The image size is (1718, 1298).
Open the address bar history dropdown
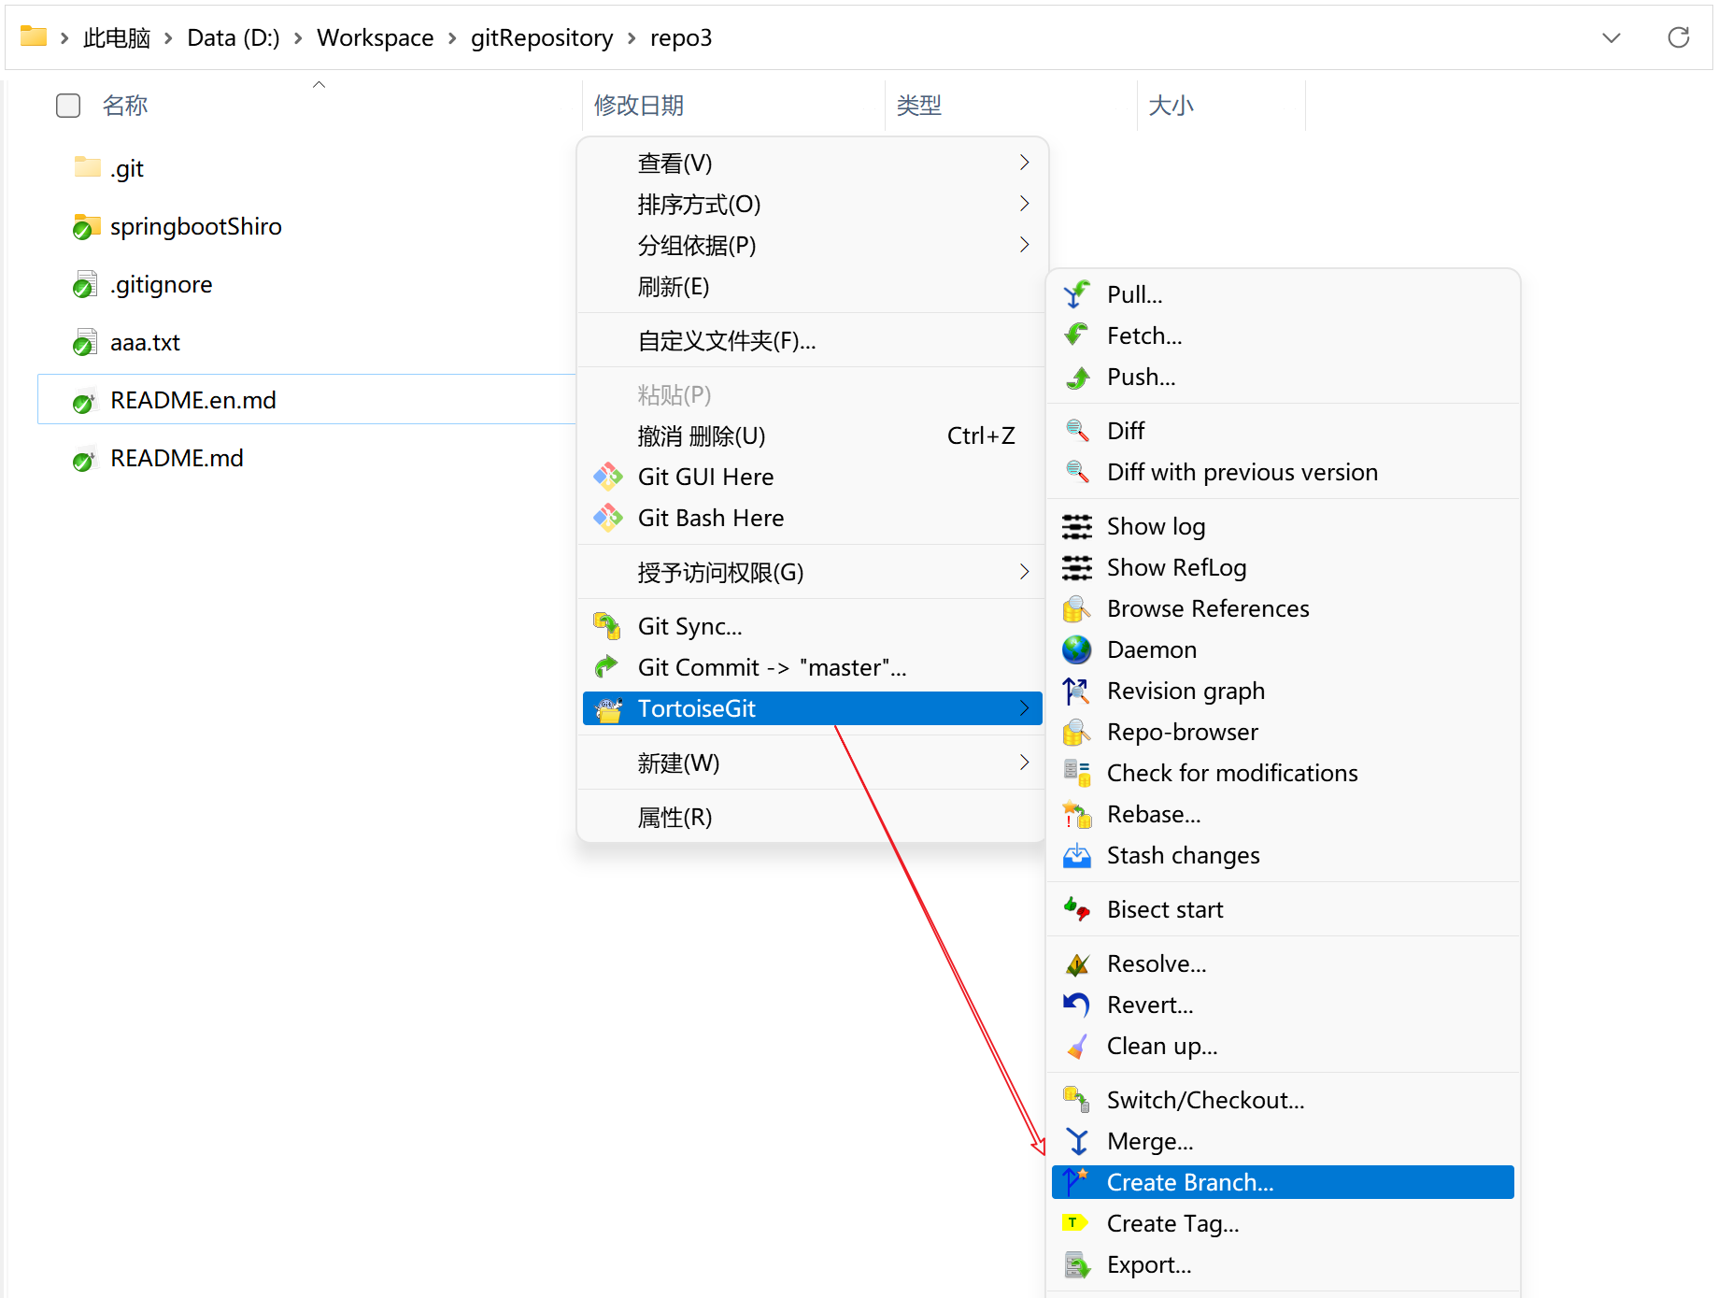point(1611,38)
